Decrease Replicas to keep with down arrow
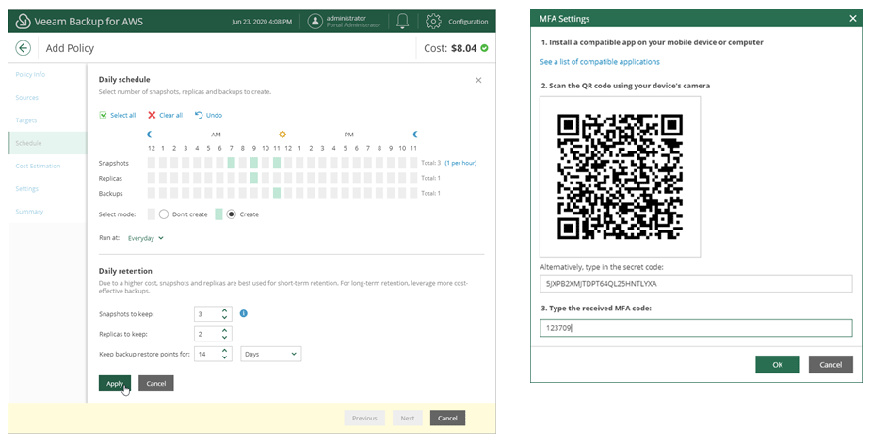871x444 pixels. (x=224, y=338)
